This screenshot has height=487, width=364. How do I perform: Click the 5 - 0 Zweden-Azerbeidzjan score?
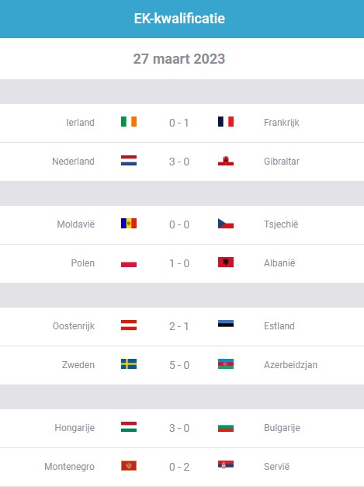[179, 365]
